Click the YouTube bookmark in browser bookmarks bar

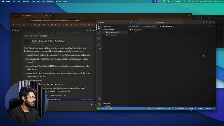pos(48,25)
